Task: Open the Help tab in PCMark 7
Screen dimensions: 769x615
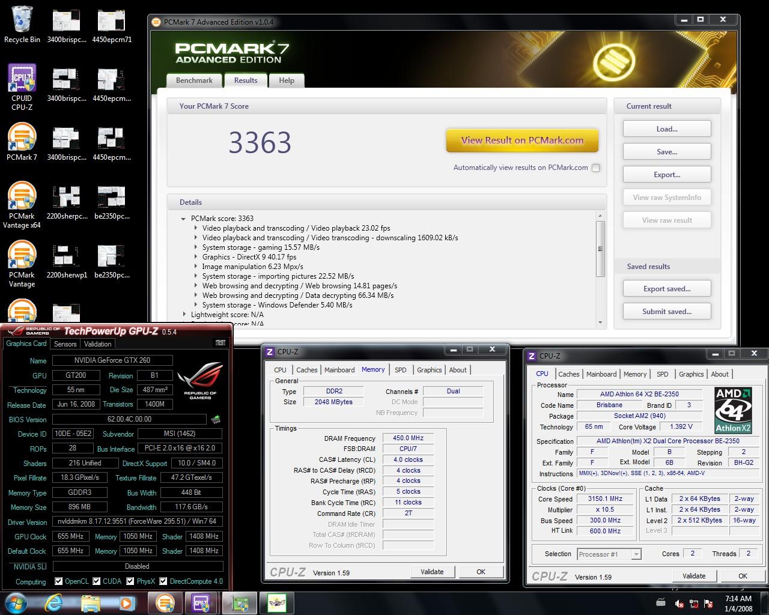Action: coord(287,80)
